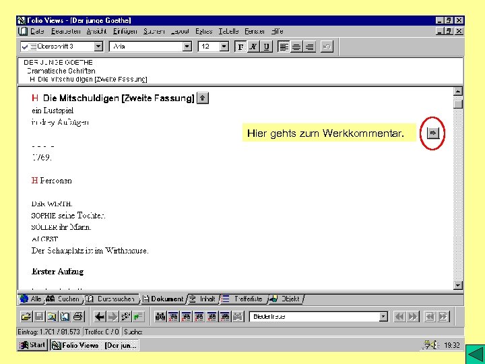Open the Suchen menu
Image resolution: width=485 pixels, height=364 pixels.
(154, 31)
